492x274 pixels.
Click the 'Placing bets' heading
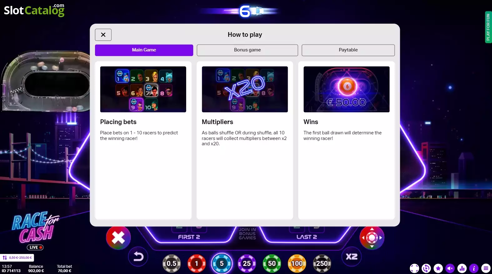tap(118, 122)
